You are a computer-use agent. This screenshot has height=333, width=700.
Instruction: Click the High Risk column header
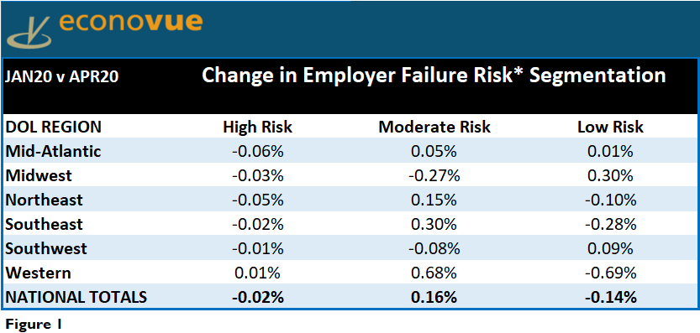pyautogui.click(x=258, y=127)
